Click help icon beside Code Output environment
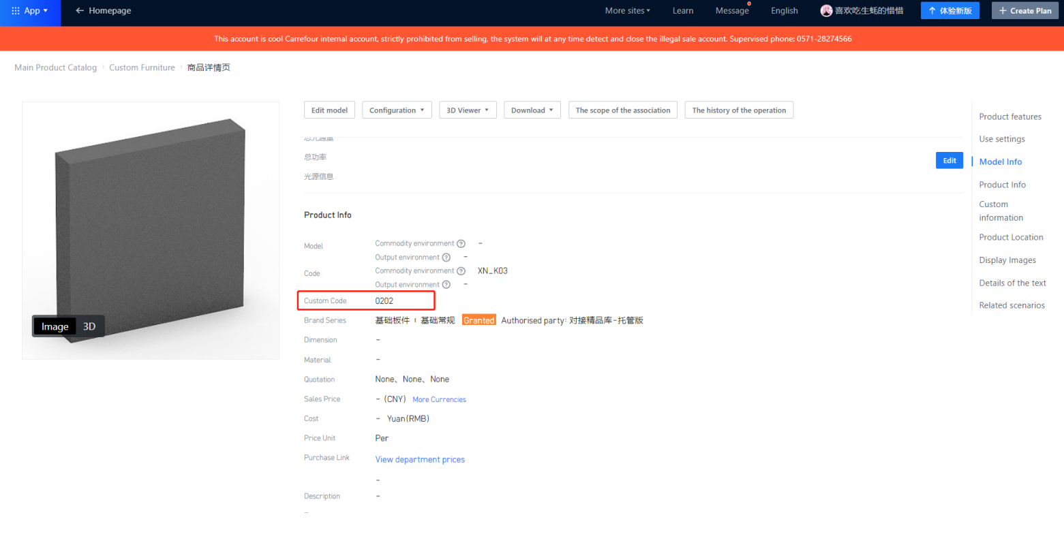 click(446, 285)
